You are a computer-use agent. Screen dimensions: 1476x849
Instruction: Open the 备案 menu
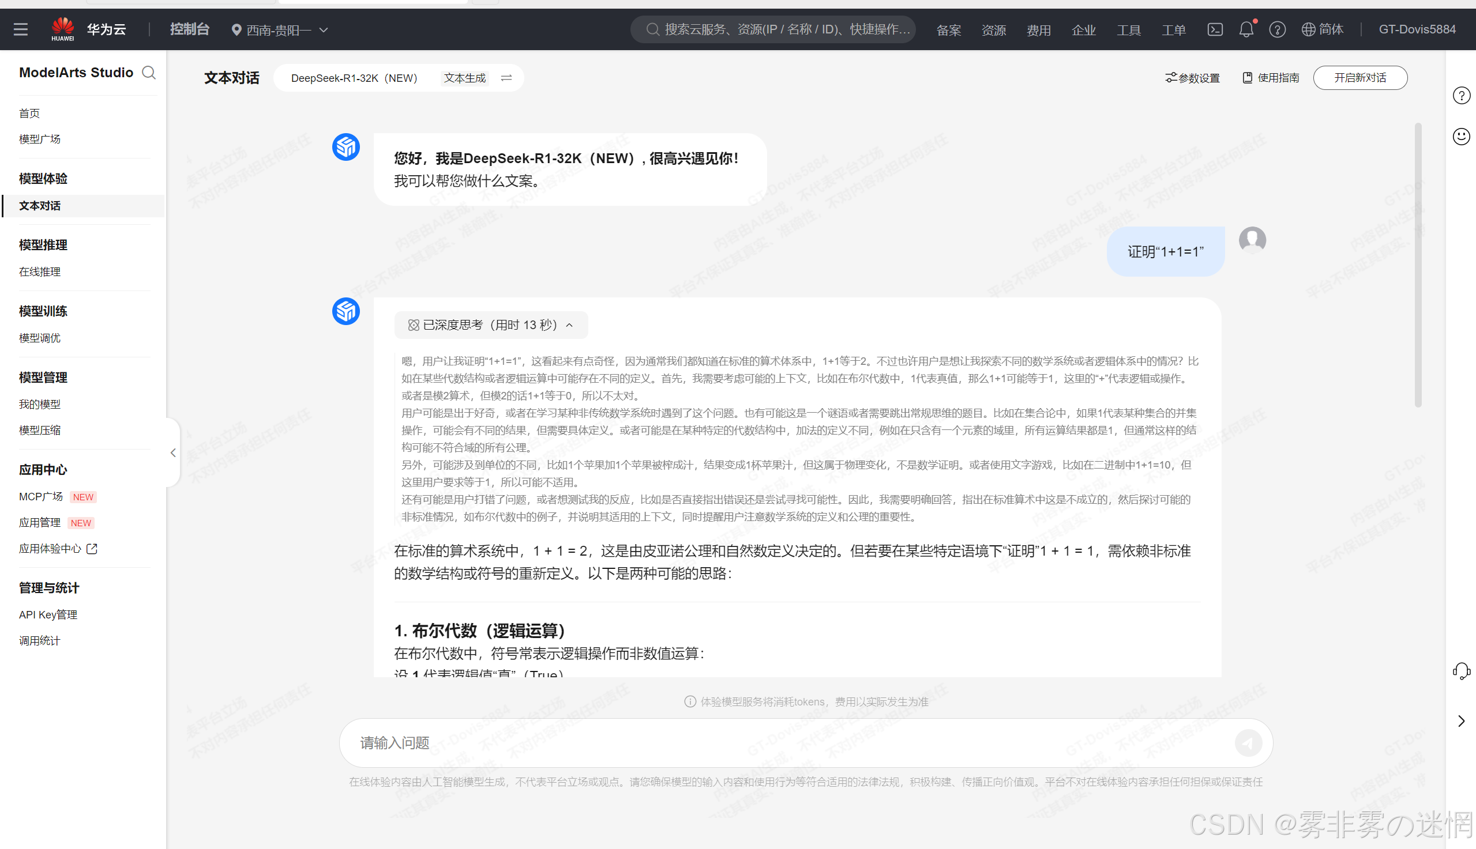click(948, 30)
